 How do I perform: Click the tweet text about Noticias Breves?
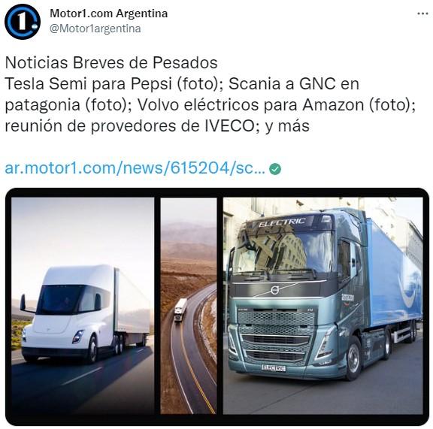point(210,94)
